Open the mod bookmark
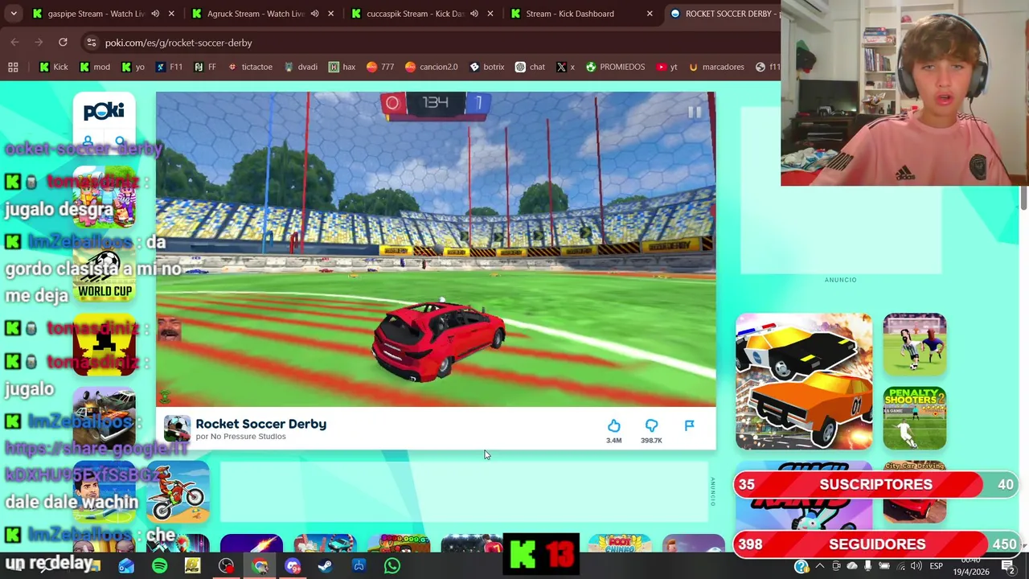 pos(95,67)
